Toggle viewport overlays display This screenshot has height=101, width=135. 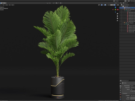[x=105, y=5]
